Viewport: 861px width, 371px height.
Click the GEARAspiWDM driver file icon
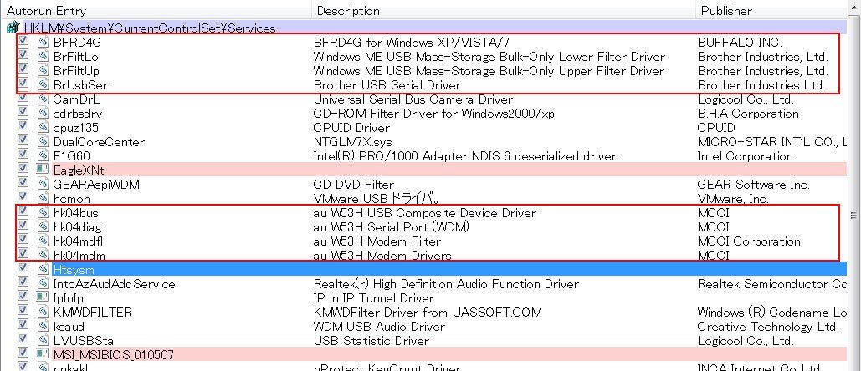[43, 184]
